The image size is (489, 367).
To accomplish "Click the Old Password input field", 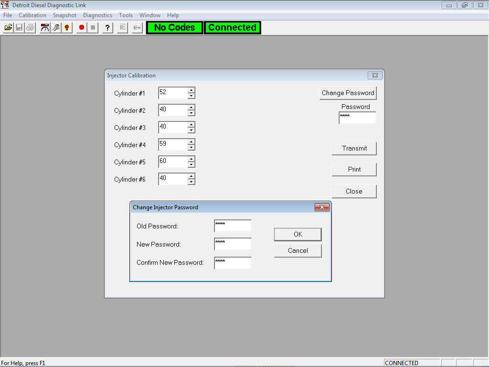I will coord(233,226).
